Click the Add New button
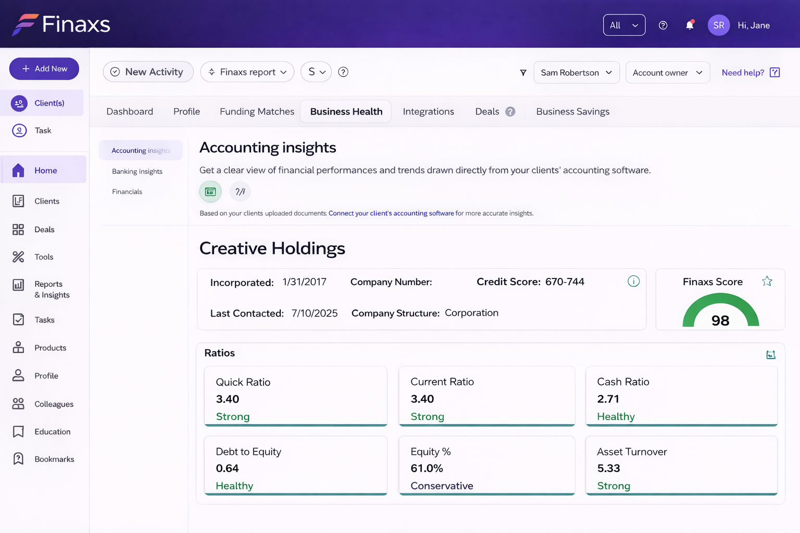This screenshot has height=533, width=800. (x=44, y=69)
